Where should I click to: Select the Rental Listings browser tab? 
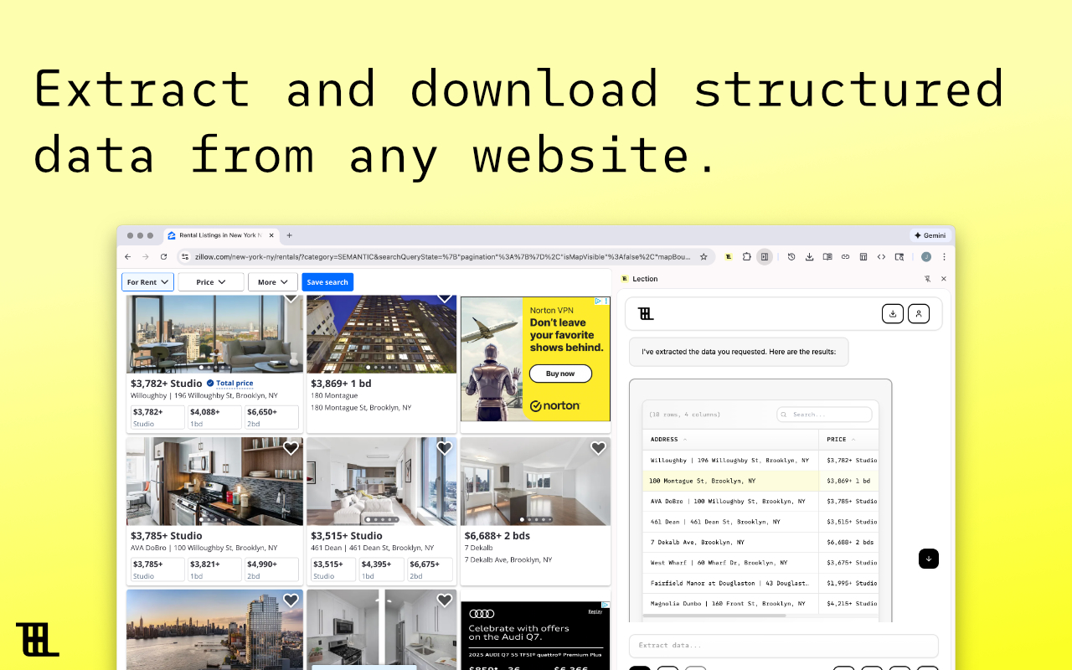coord(219,235)
